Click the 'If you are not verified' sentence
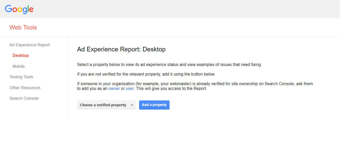Screen dimensions: 340x142 click(x=146, y=74)
